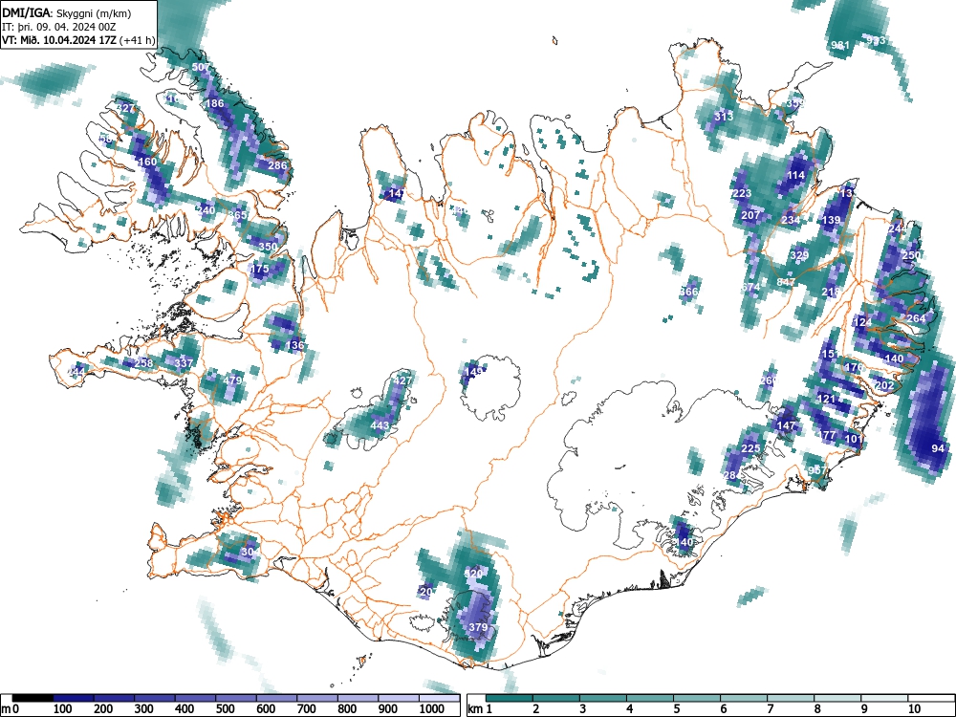Select the 365 value label
Screen dimensions: 956x717
point(238,215)
